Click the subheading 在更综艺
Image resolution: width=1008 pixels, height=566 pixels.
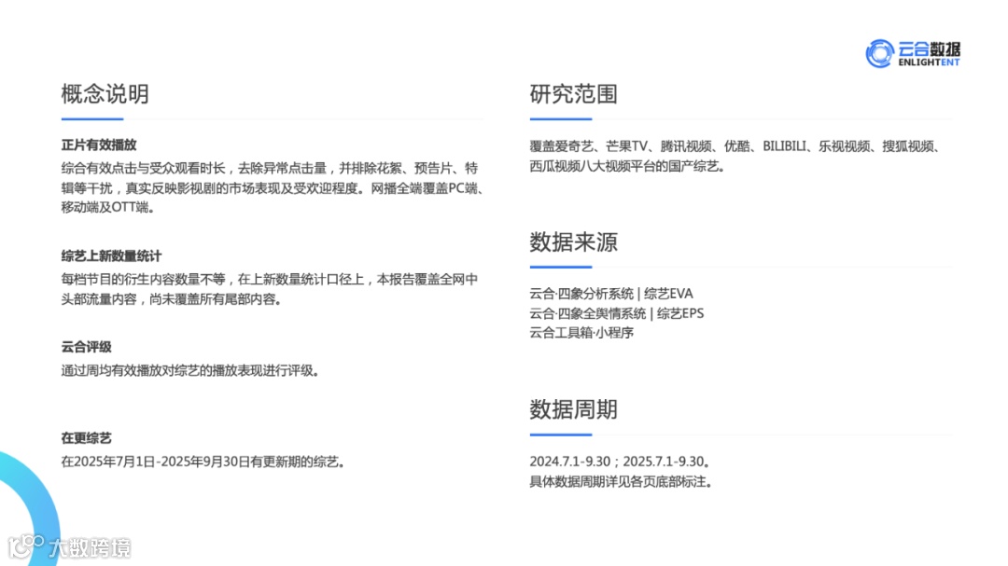tap(86, 438)
